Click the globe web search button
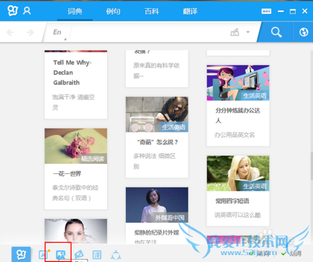 pos(304,33)
